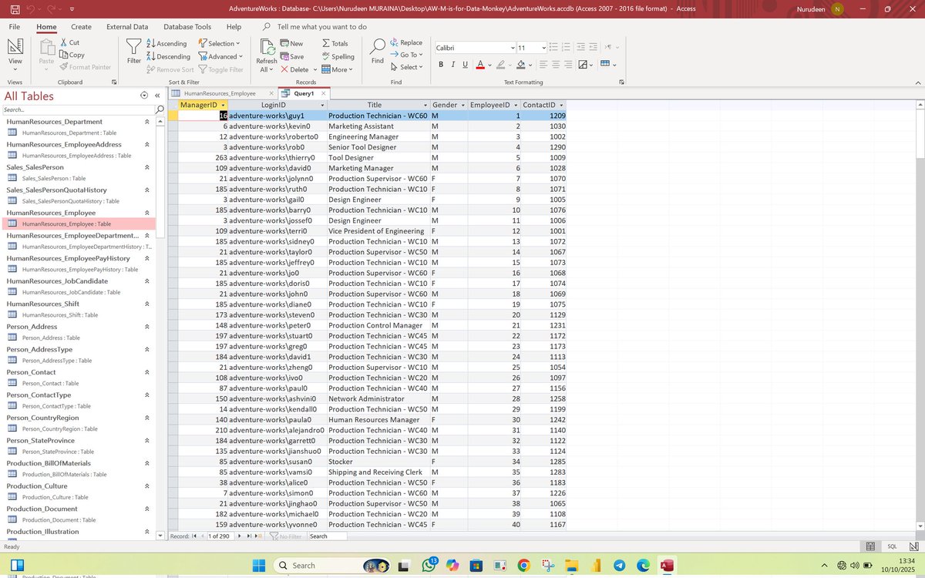Click the text highlight color button
Viewport: 925px width, 578px height.
click(500, 65)
